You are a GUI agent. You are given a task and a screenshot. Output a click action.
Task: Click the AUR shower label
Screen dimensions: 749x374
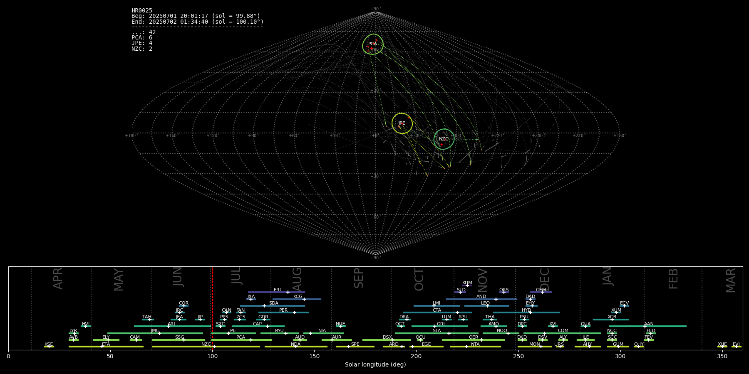337,337
